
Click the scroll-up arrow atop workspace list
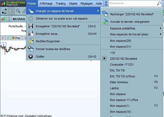[x=132, y=9]
